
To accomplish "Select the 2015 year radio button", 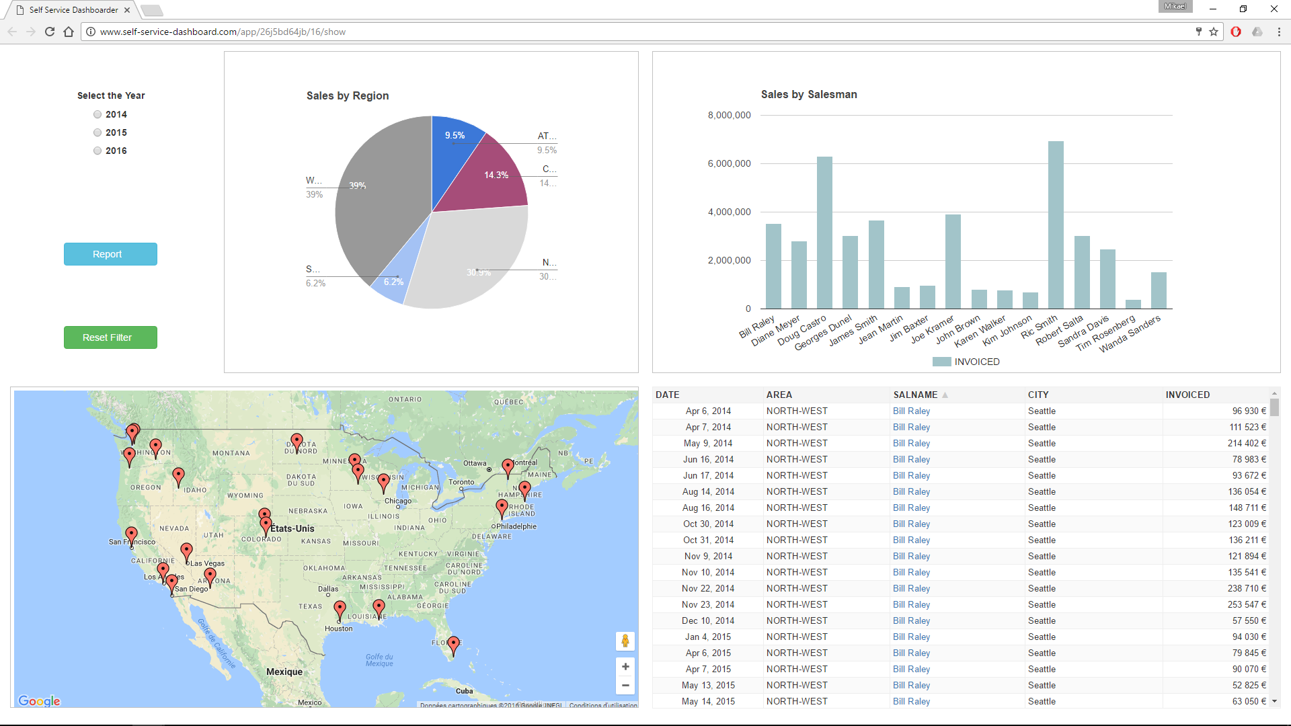I will pos(97,132).
